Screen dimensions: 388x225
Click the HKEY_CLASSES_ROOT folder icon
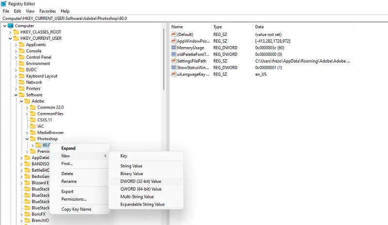(16, 32)
